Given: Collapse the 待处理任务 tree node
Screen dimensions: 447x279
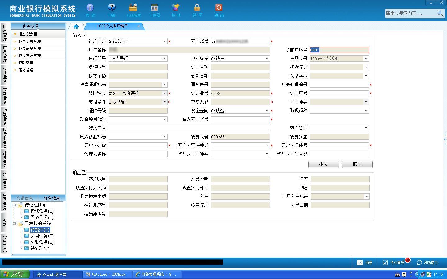Looking at the screenshot, I should pos(14,205).
